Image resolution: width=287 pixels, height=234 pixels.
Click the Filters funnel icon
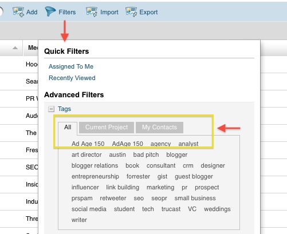pyautogui.click(x=50, y=11)
